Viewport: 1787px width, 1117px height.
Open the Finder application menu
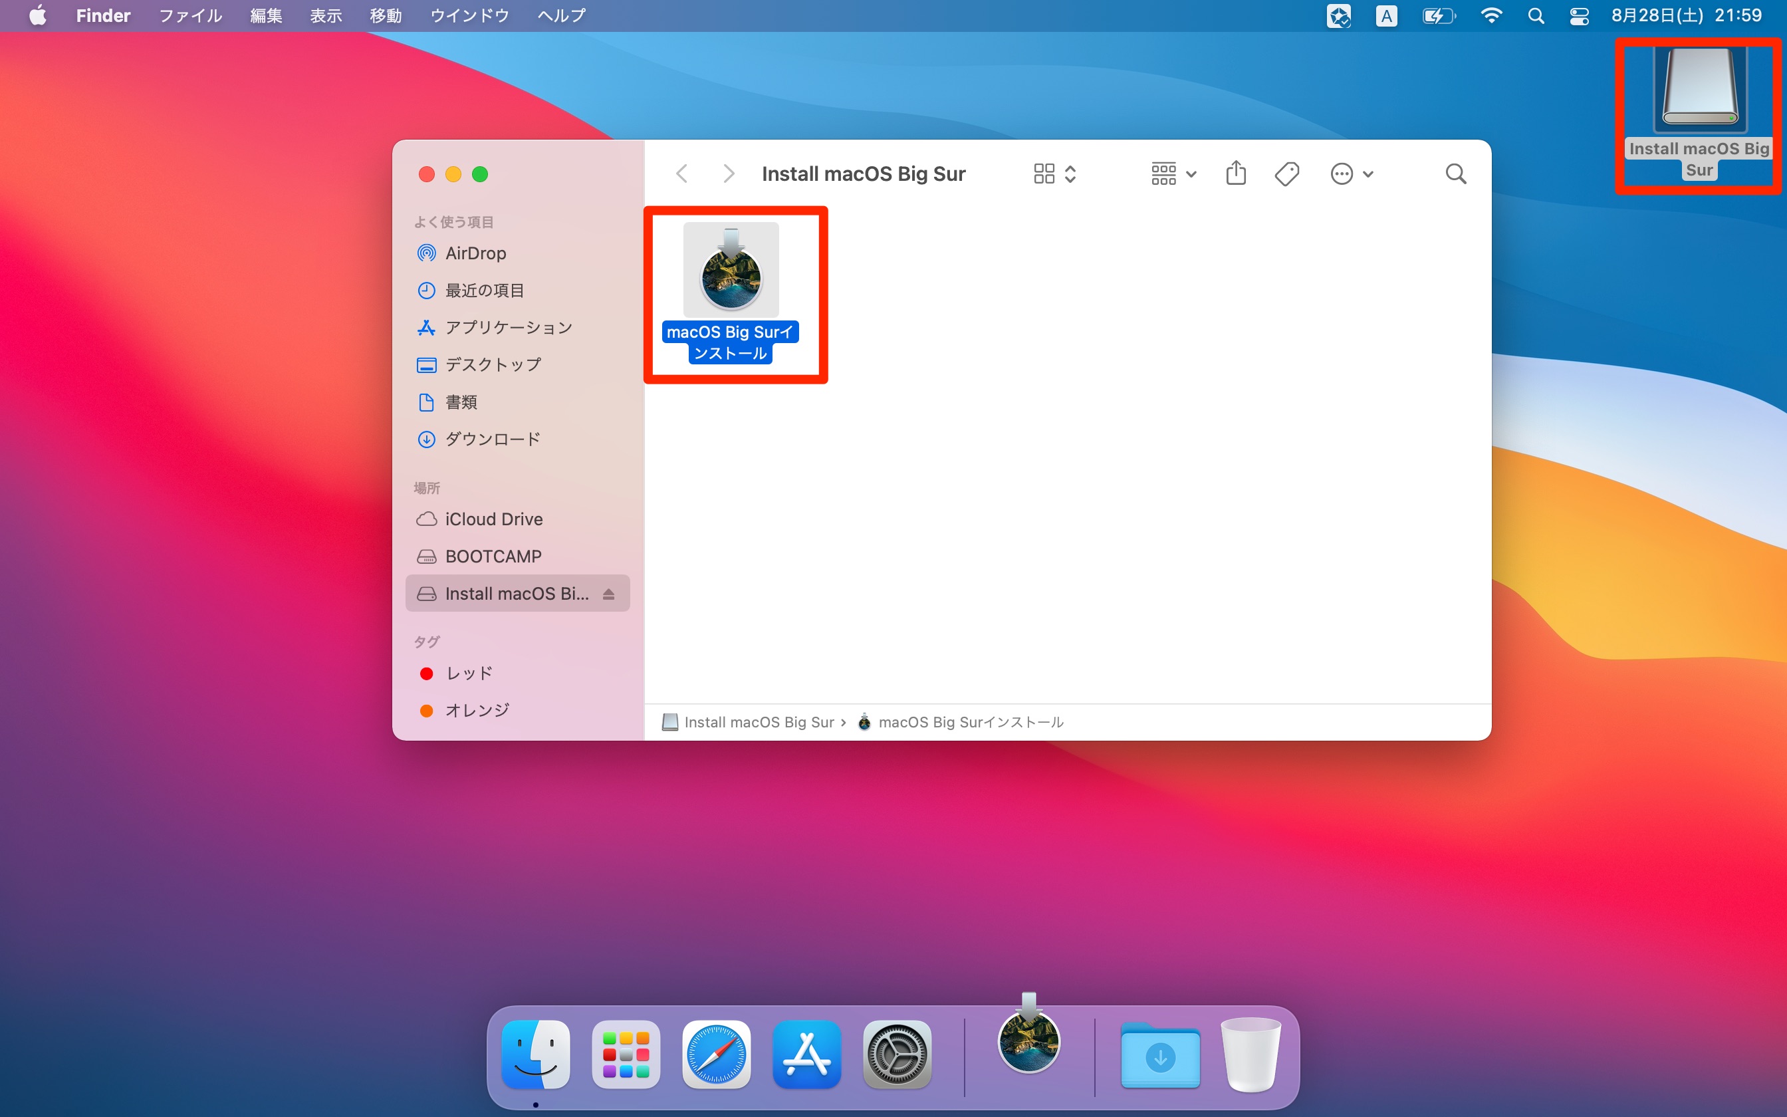104,15
